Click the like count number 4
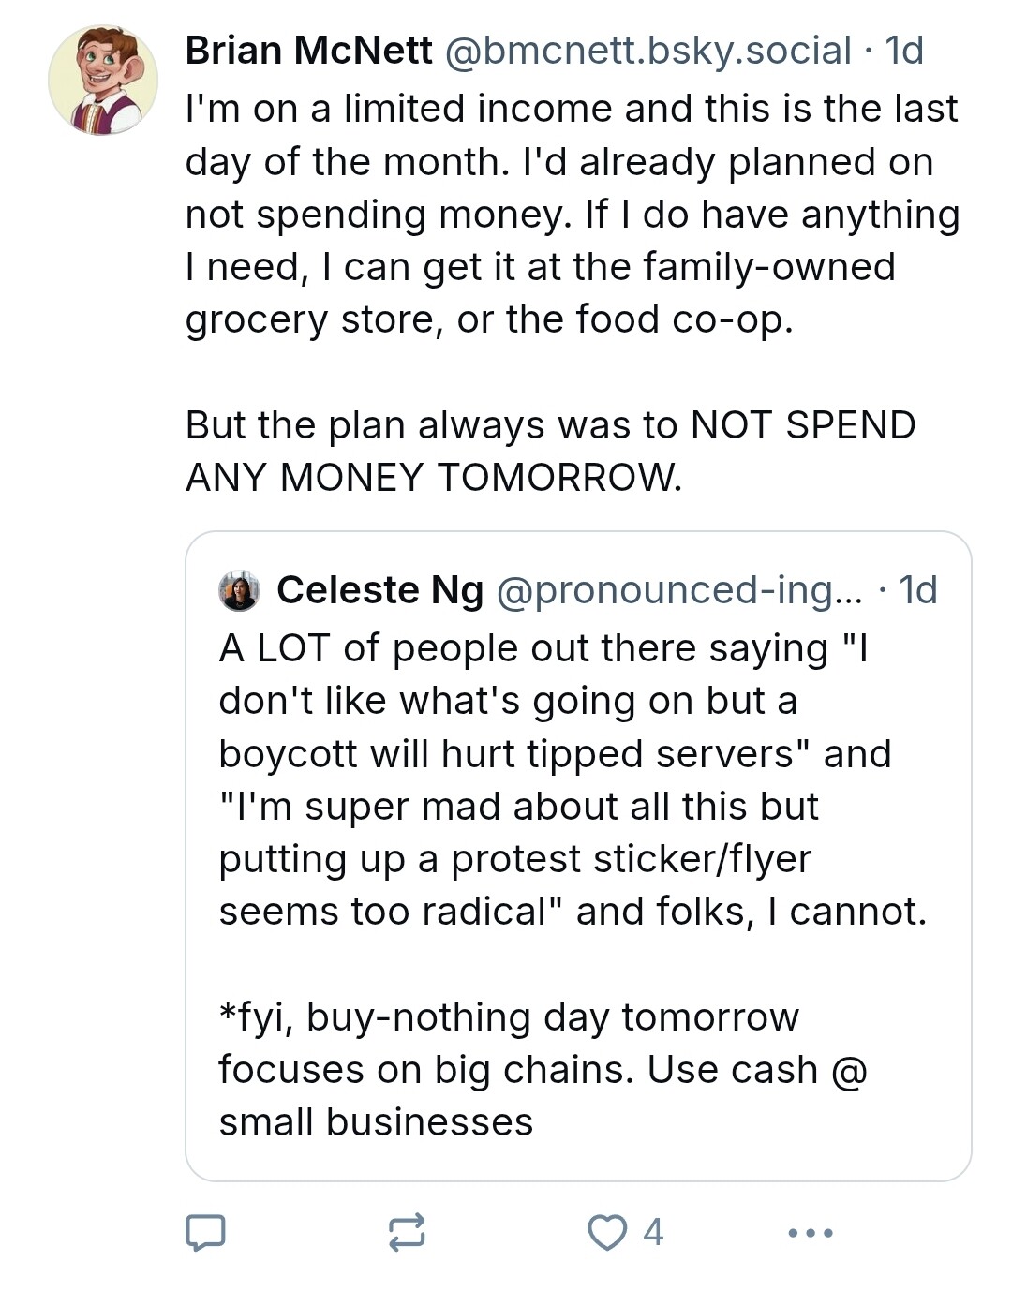Screen dimensions: 1012x1291 (x=653, y=1233)
